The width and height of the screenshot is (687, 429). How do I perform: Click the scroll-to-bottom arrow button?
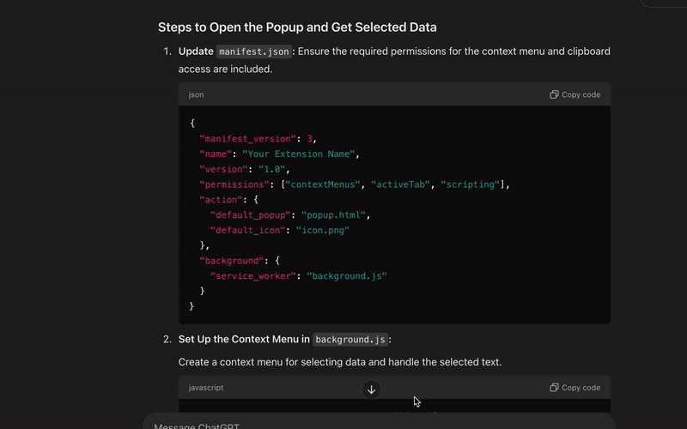(371, 390)
